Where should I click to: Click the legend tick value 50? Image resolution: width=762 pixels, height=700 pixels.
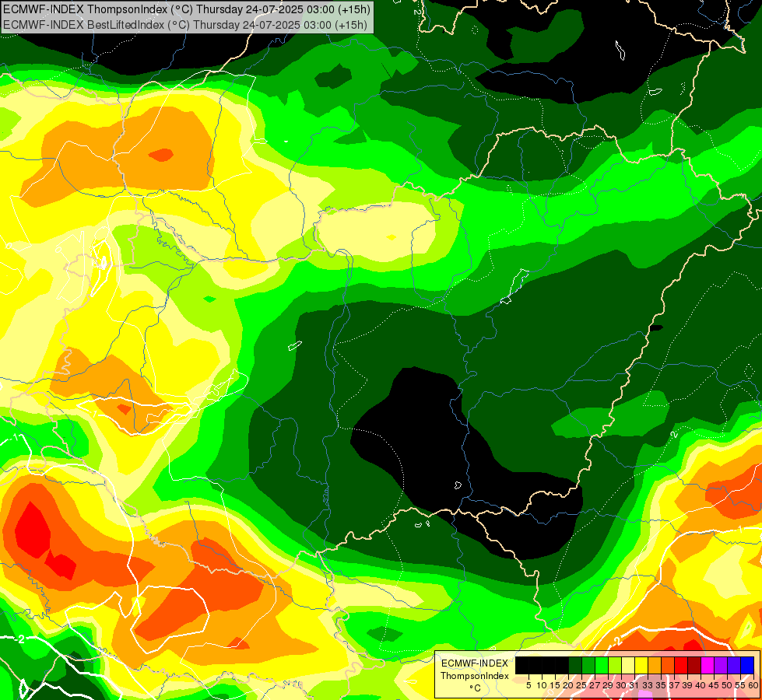tap(727, 685)
